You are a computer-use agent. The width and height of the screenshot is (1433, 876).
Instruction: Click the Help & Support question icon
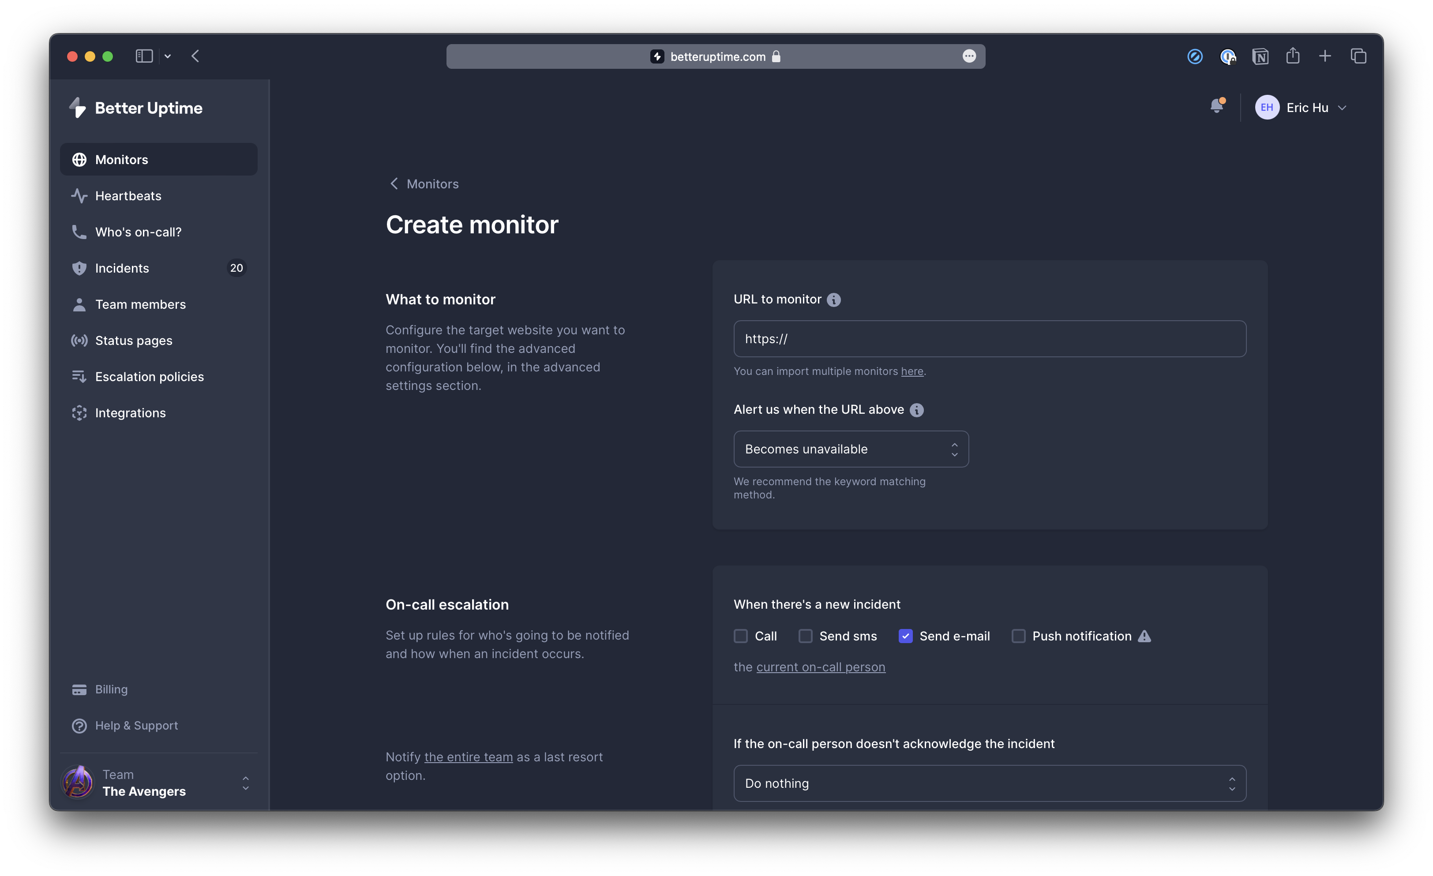pos(79,726)
